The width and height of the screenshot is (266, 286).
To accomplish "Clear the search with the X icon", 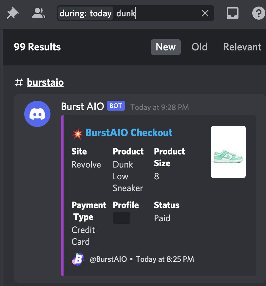I will coord(205,13).
